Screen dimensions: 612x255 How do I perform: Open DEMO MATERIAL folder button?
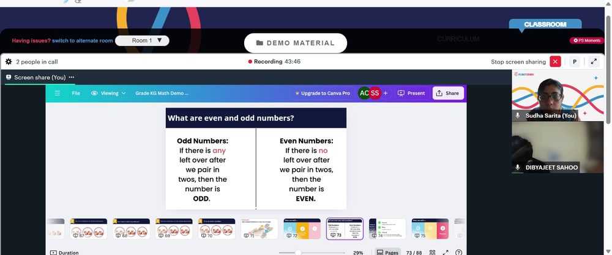(296, 43)
